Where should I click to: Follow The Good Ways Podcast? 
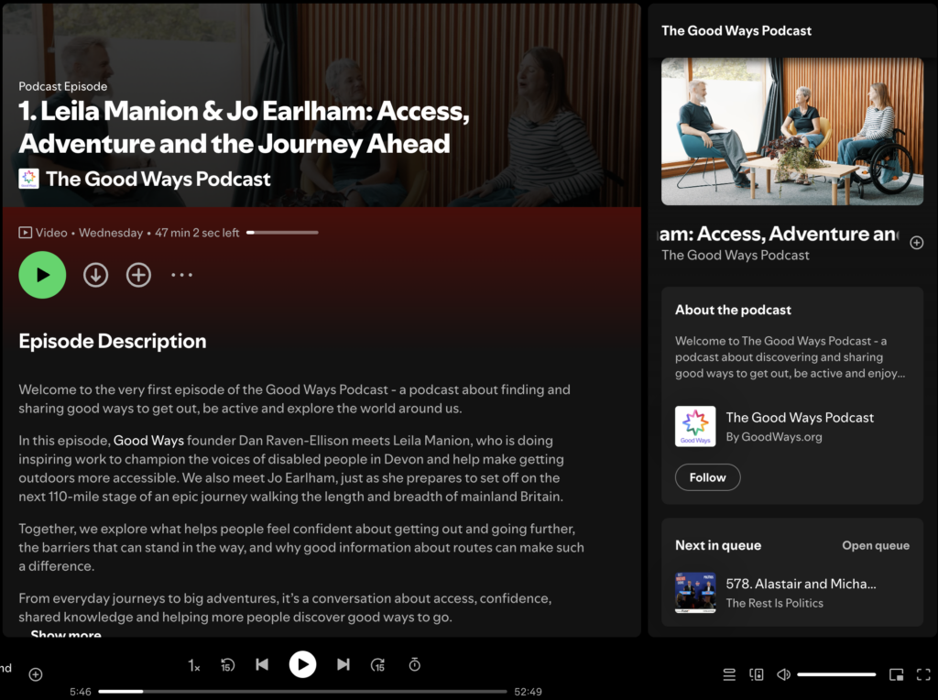(x=708, y=477)
